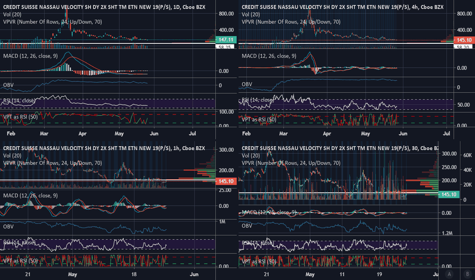Click the white 58.35 price label on the 1D chart
Viewport: 475px width, 280px height.
coord(225,47)
